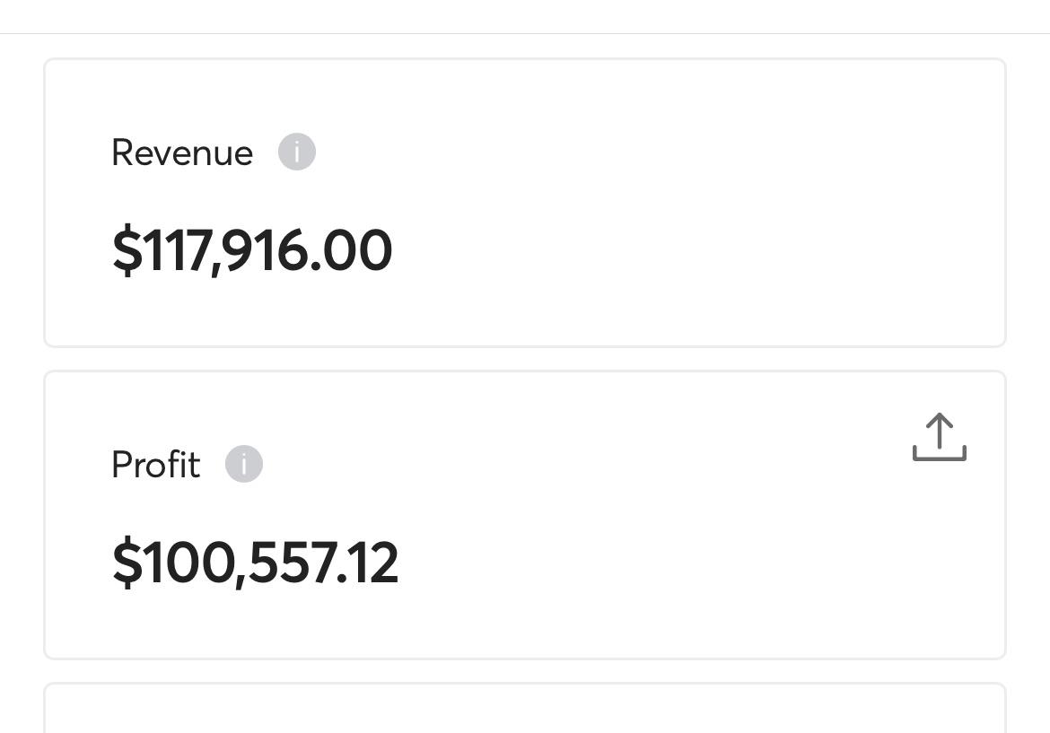Screen dimensions: 1050x733
Task: Click the dollar sign of the revenue value
Action: pyautogui.click(x=127, y=250)
